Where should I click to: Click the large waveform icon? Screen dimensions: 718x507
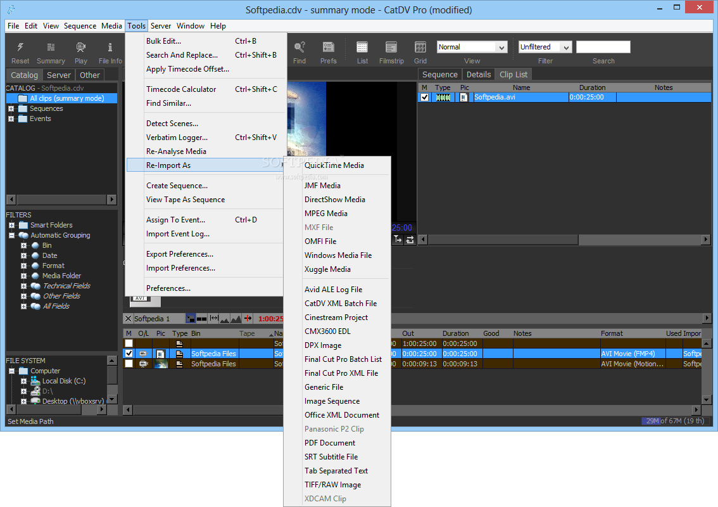(x=236, y=319)
